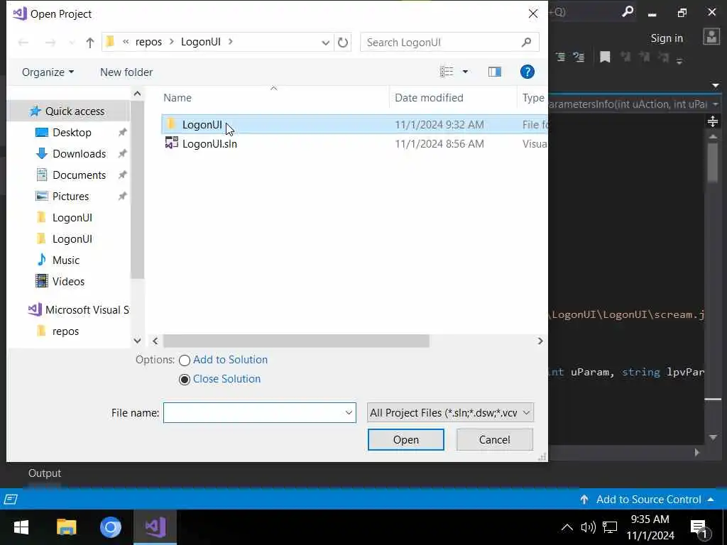Click the Visual Studio account picture icon
This screenshot has width=727, height=545.
[711, 37]
